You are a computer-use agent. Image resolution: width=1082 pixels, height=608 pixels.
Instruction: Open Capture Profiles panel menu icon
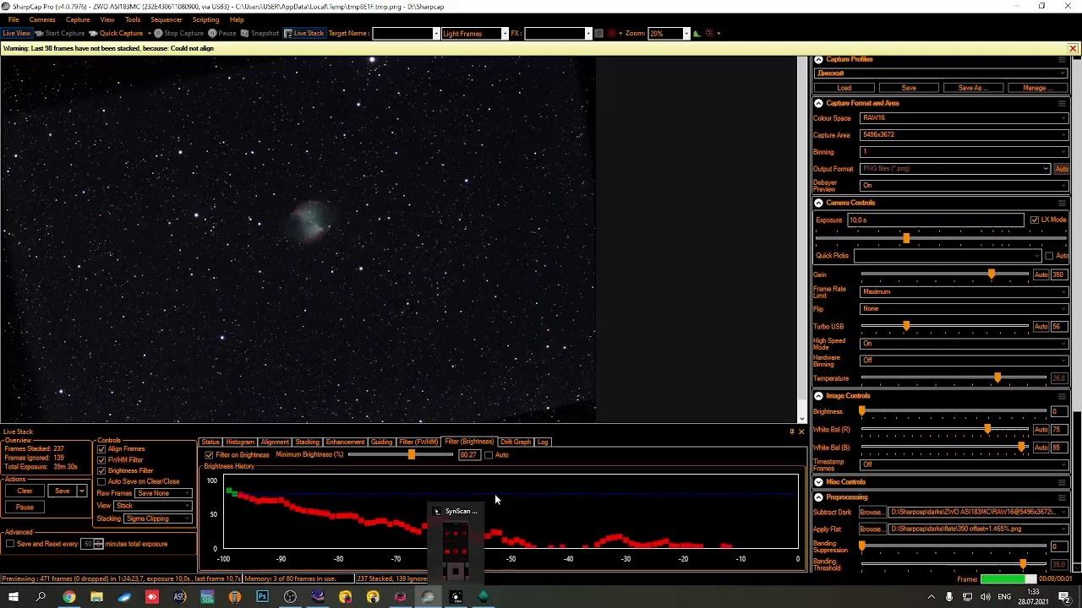tap(1062, 60)
